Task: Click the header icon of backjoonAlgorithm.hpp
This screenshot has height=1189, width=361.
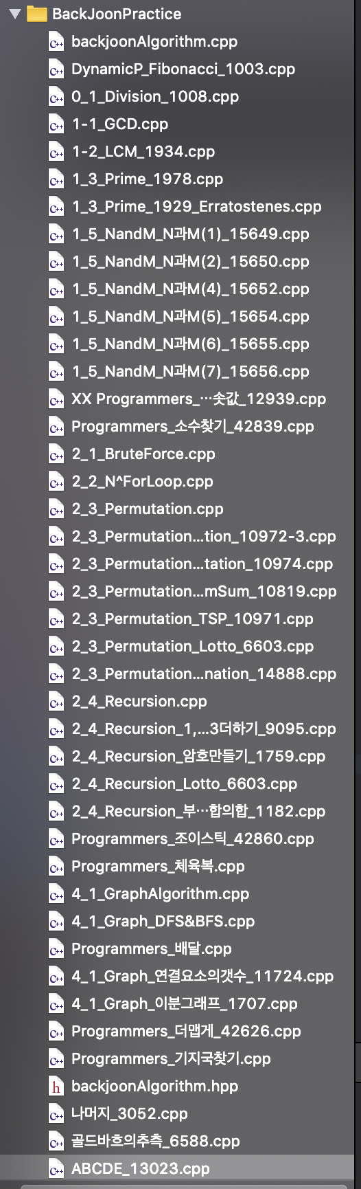Action: click(56, 1087)
